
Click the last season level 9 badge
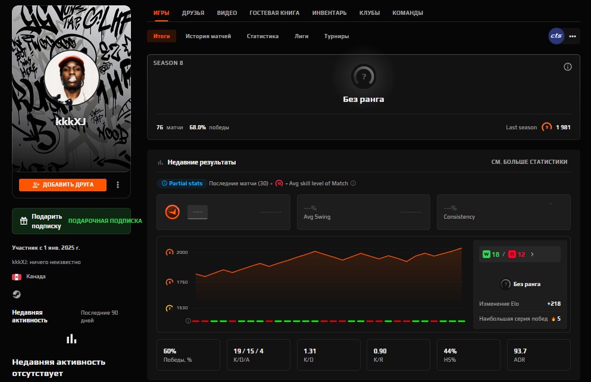[x=546, y=127]
